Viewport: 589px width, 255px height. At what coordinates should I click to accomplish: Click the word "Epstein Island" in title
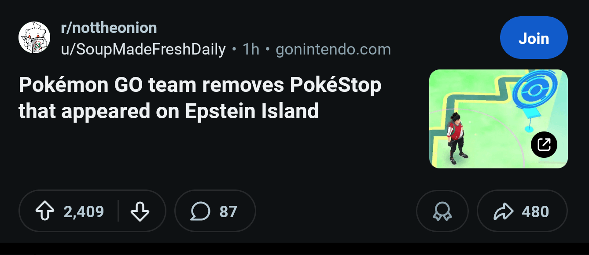tap(252, 111)
